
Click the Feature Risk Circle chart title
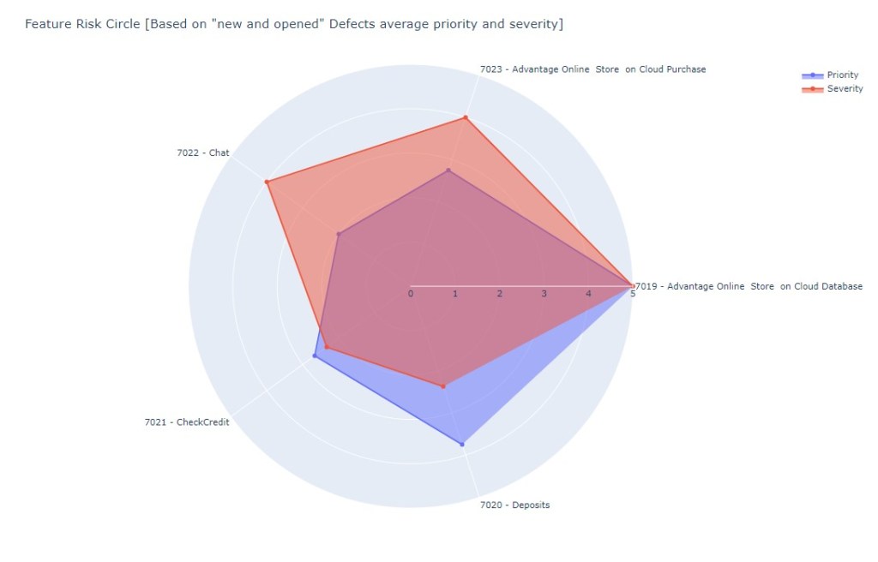tap(293, 24)
